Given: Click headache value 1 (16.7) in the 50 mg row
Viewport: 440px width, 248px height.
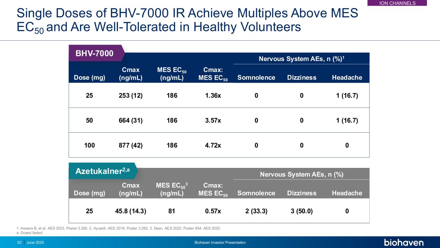Looking at the screenshot, I should pyautogui.click(x=347, y=120).
